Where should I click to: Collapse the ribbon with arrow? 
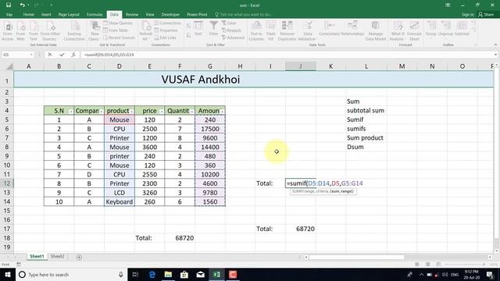(x=495, y=45)
